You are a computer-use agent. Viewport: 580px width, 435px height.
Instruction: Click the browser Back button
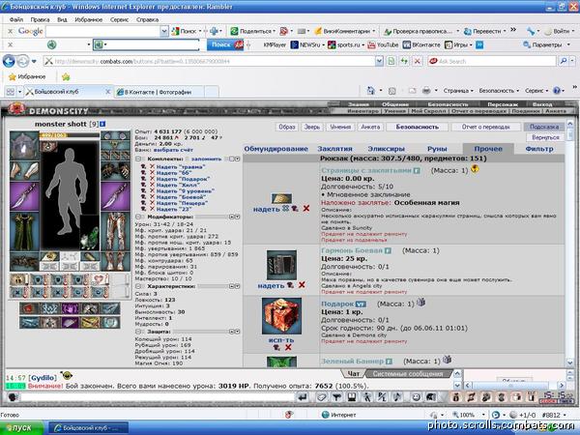9,61
